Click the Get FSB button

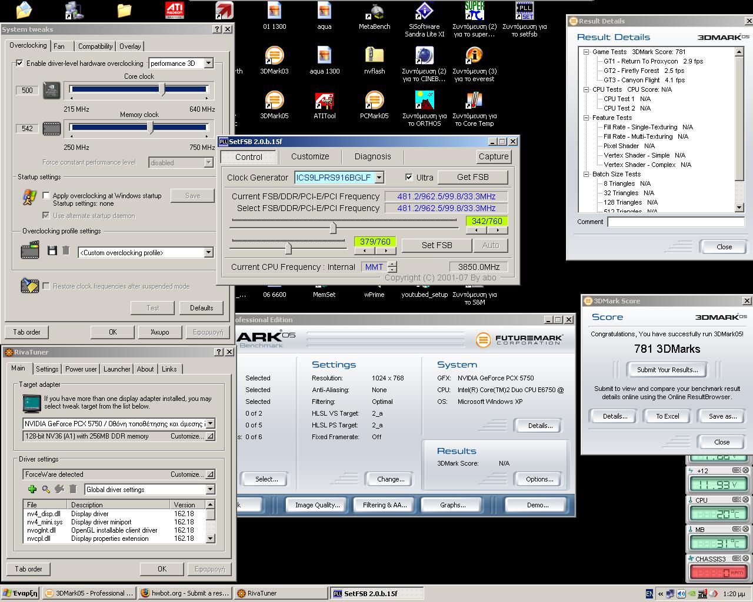point(473,177)
